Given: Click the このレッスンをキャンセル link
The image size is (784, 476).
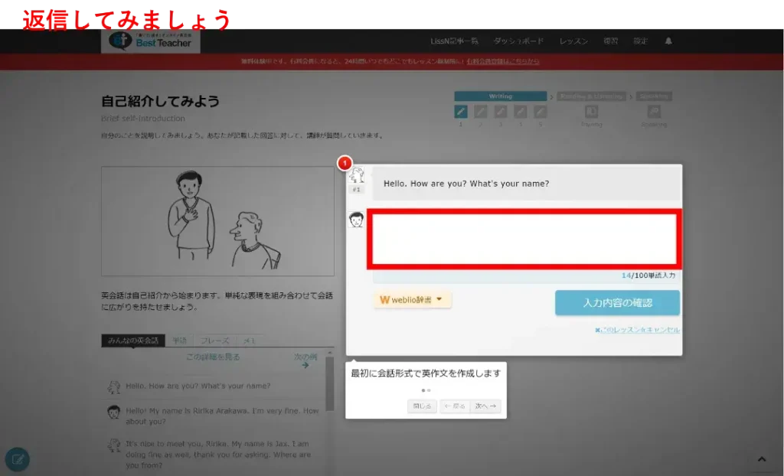Looking at the screenshot, I should [x=638, y=330].
